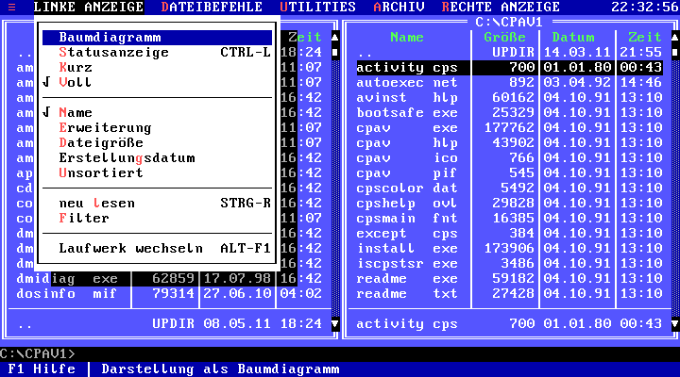Click F1 Hilfe in status bar
680x377 pixels.
coord(42,369)
